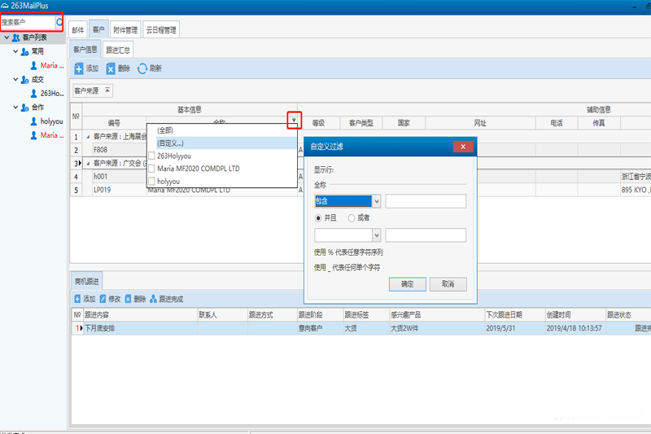The height and width of the screenshot is (434, 651).
Task: Close the 自定义过滤 dialog with red X
Action: [462, 147]
